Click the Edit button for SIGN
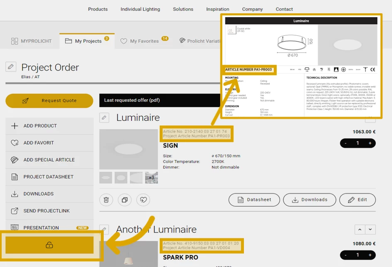Viewport: 392px width, 267px height. point(357,200)
